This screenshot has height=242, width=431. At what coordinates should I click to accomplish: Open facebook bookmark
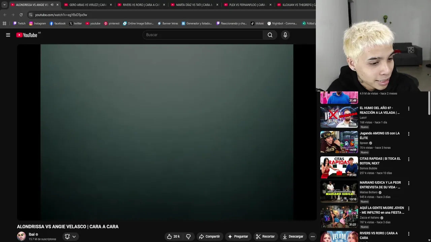[x=58, y=24]
